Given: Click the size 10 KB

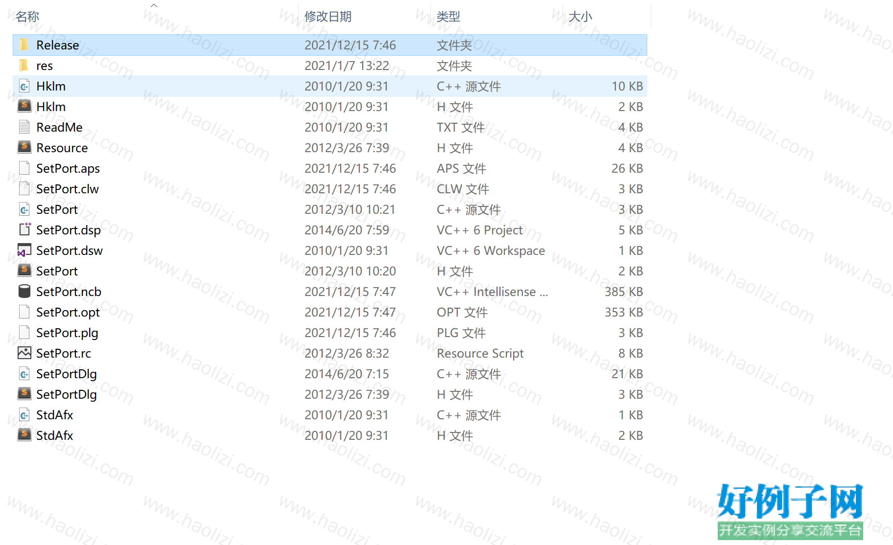Looking at the screenshot, I should 627,86.
